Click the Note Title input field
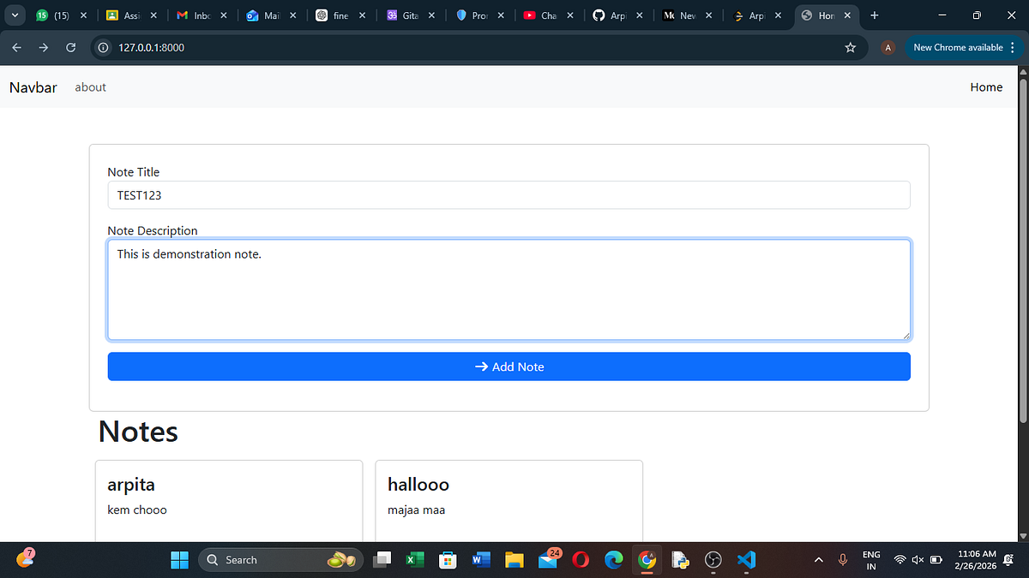This screenshot has width=1029, height=578. coord(508,195)
